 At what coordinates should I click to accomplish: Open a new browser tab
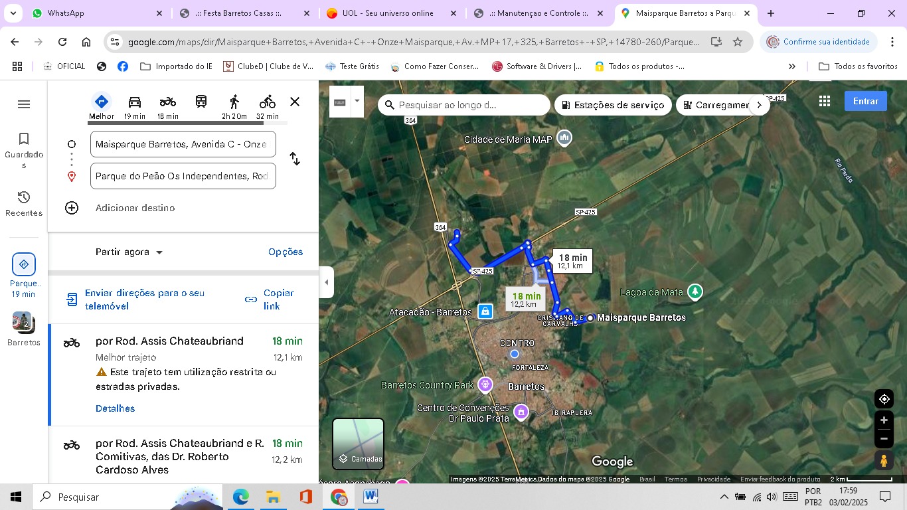click(x=771, y=13)
